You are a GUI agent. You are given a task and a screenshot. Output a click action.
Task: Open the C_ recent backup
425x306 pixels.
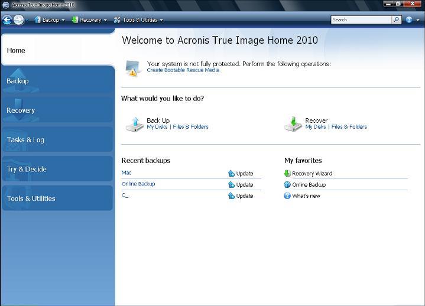pos(125,196)
